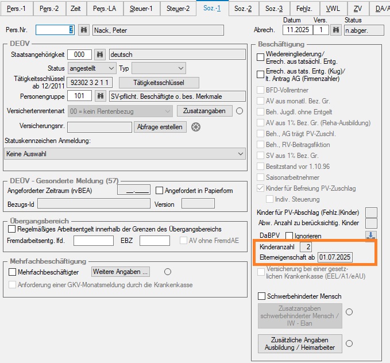
Task: Click the DaBPV download arrow icon
Action: pyautogui.click(x=370, y=235)
